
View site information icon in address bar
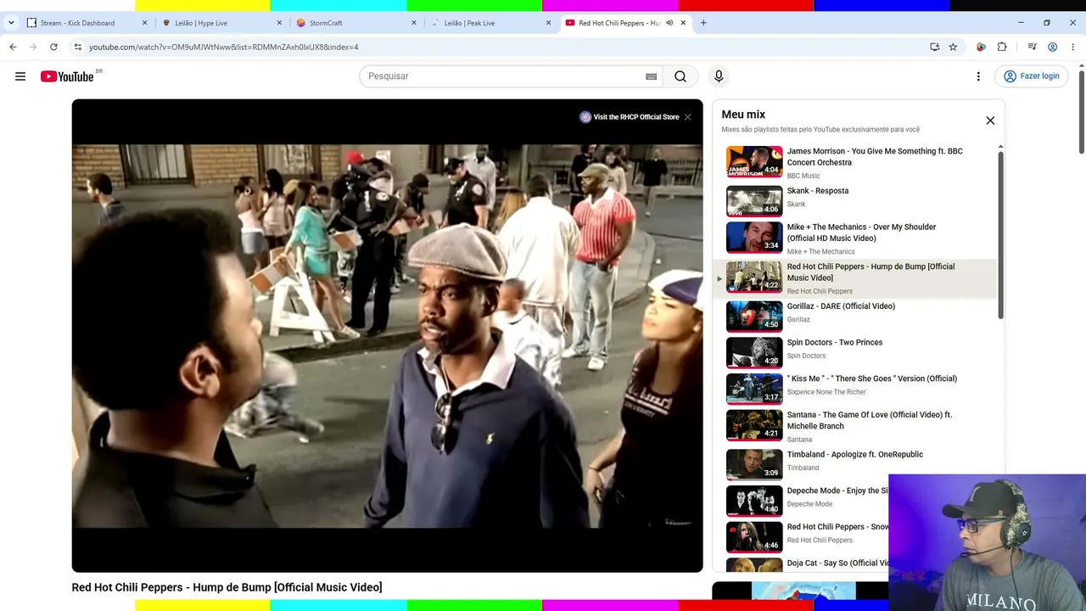77,47
